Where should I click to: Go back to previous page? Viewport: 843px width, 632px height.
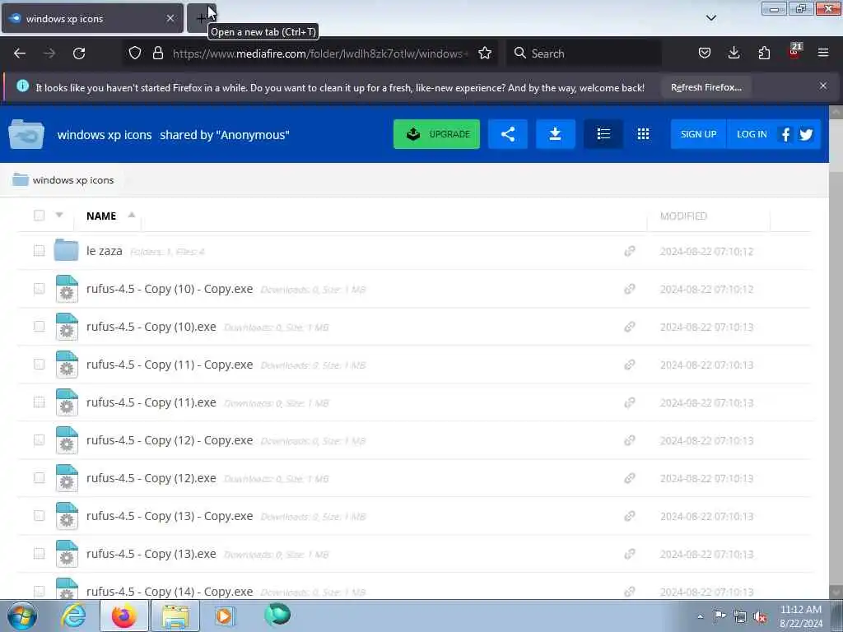pyautogui.click(x=20, y=53)
